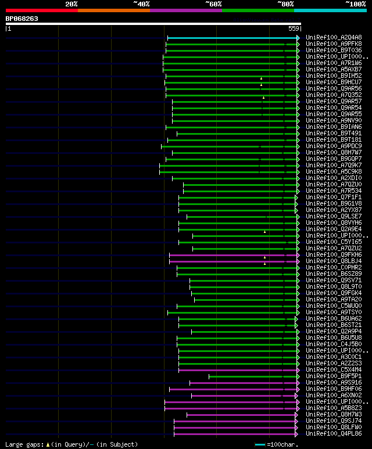This screenshot has height=449, width=372.
Task: Select the UniRef100_Q9FGK4 label
Action: click(334, 293)
